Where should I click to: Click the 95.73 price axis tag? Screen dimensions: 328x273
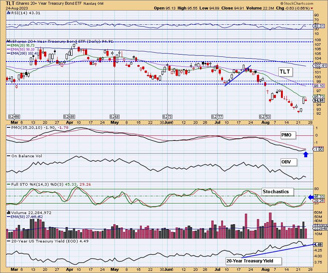coord(319,96)
